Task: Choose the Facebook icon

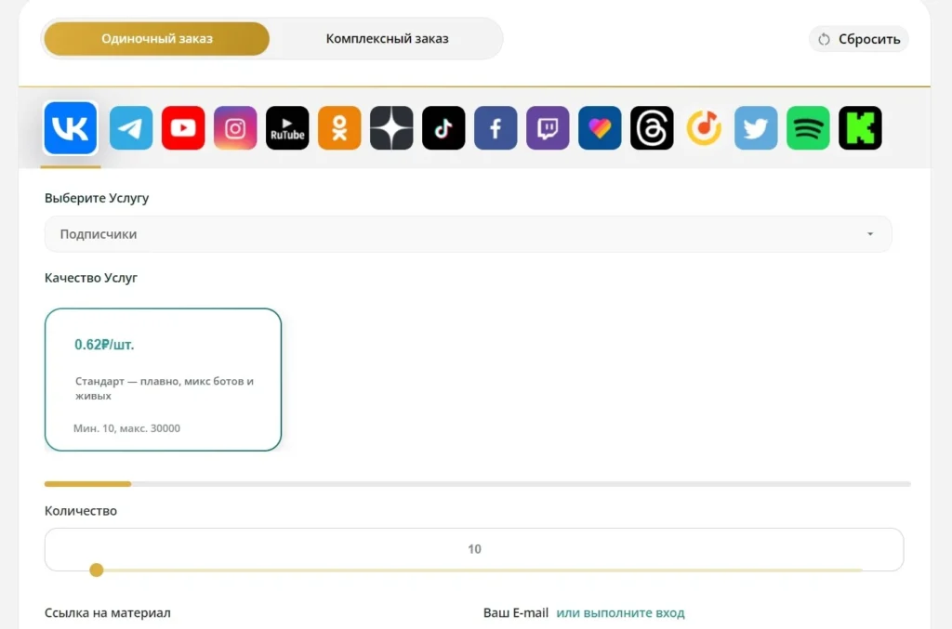Action: (x=496, y=128)
